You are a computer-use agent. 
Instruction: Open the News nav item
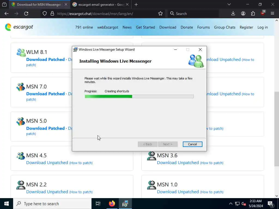pyautogui.click(x=127, y=27)
